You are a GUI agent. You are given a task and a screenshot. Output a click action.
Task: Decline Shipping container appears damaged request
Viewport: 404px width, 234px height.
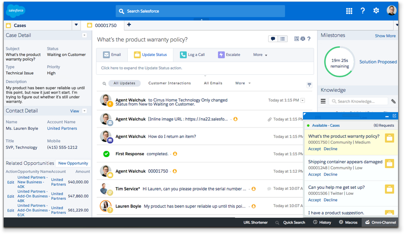[x=330, y=174]
